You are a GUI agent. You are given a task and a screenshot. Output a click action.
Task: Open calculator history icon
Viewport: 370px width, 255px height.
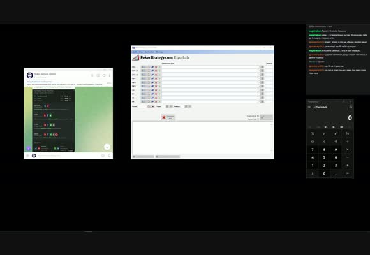coord(351,107)
